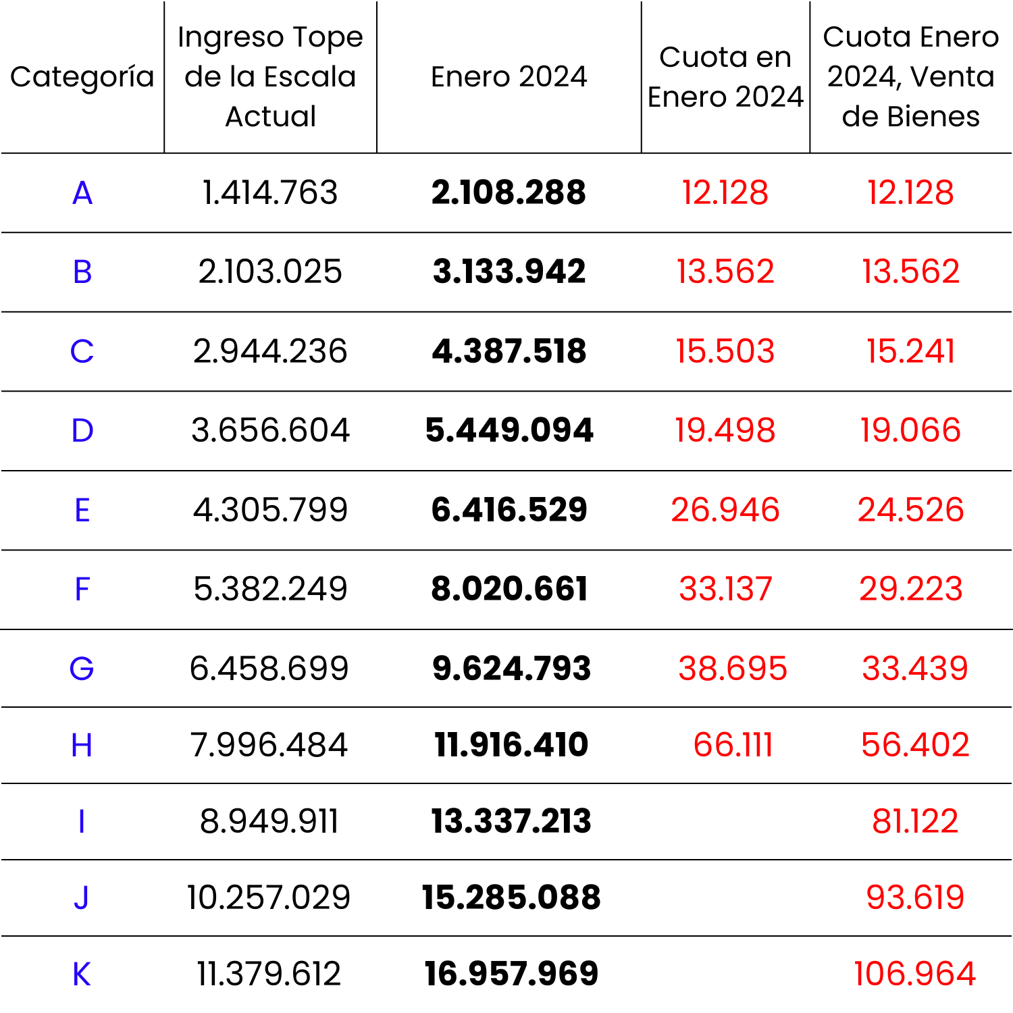1013x1013 pixels.
Task: Click the bold value 13.337.213
Action: pos(511,822)
